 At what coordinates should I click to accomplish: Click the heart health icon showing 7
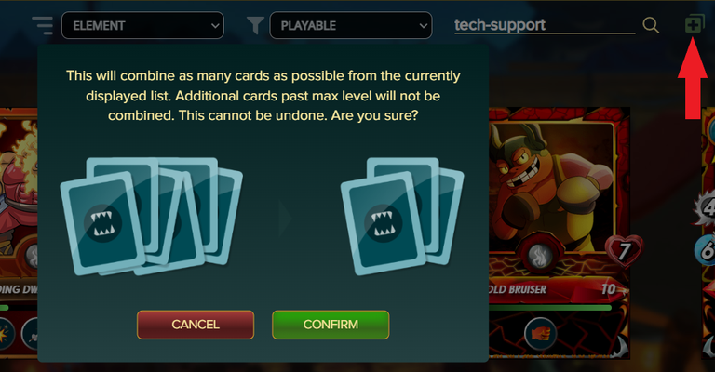pyautogui.click(x=624, y=250)
